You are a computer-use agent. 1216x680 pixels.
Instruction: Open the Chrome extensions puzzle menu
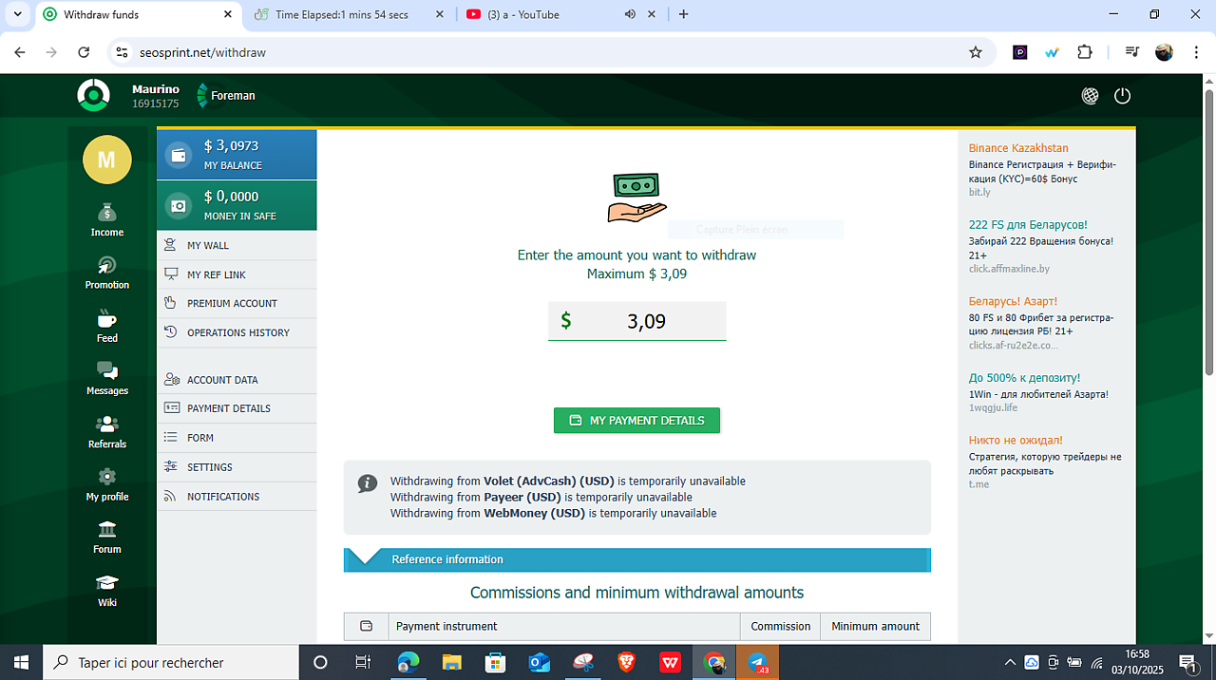pos(1084,53)
